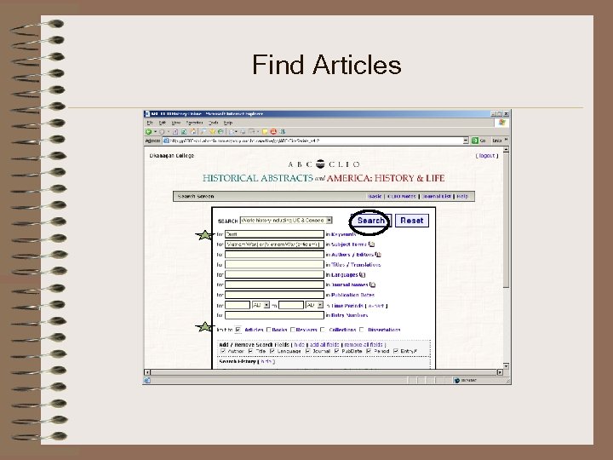Open the File menu
Screen dimensions: 613x460
click(150, 123)
